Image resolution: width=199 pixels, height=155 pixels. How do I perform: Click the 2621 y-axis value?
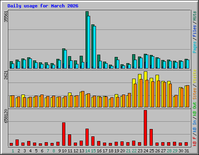[6, 75]
